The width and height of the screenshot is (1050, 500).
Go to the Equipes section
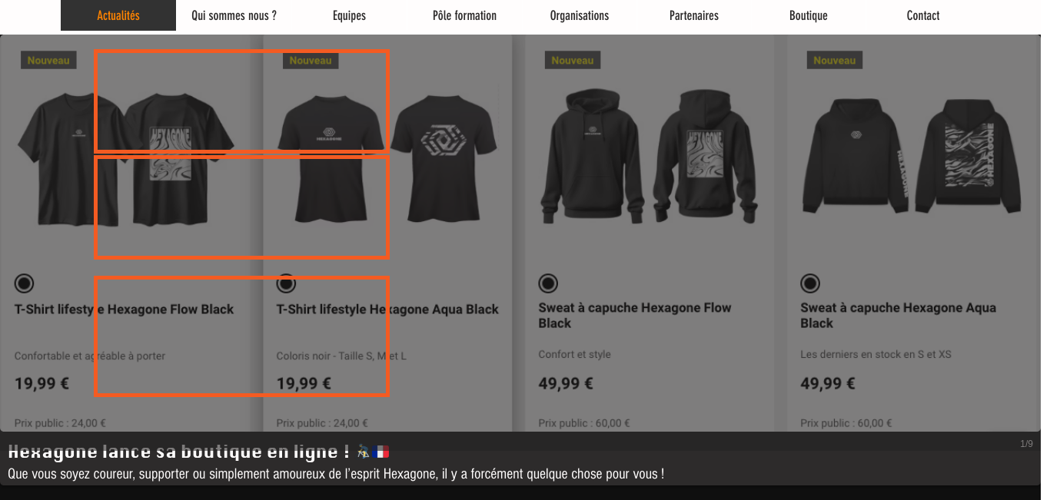(x=349, y=15)
